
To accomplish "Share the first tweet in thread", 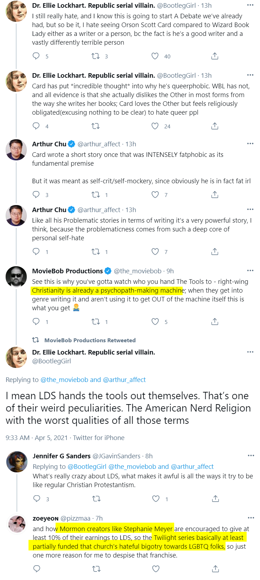I will coord(215,56).
